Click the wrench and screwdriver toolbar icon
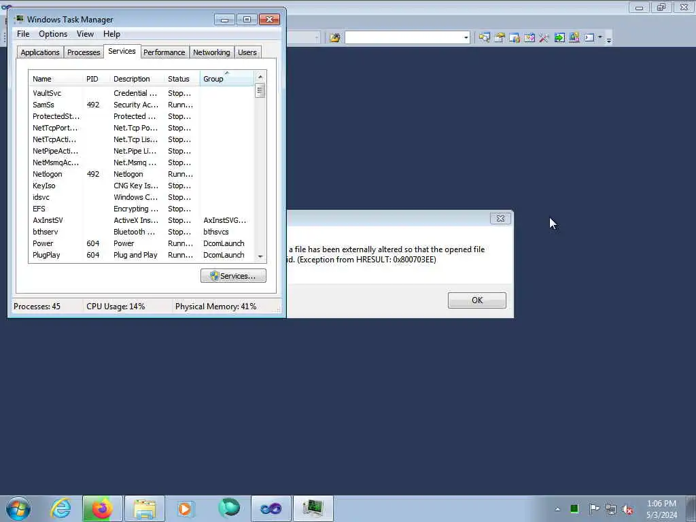 pyautogui.click(x=544, y=38)
